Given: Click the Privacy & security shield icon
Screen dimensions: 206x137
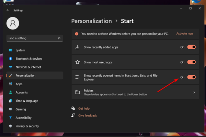Looking at the screenshot, I should coord(11,126).
